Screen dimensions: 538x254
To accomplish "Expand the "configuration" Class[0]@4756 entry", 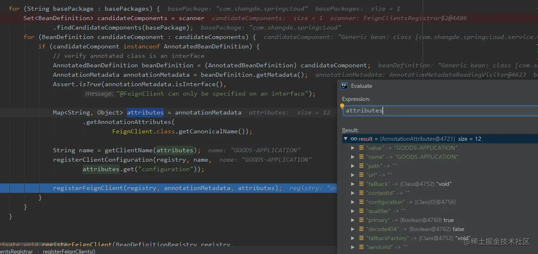I will pyautogui.click(x=353, y=202).
